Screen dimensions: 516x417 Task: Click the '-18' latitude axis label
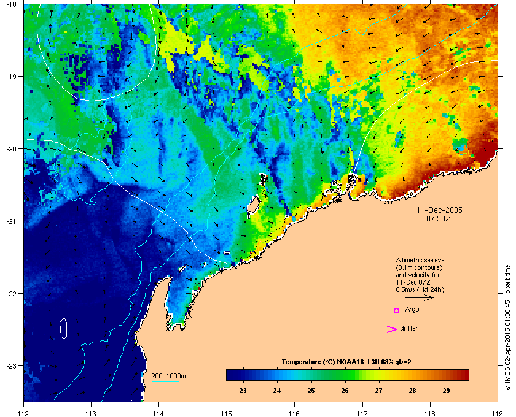point(12,4)
